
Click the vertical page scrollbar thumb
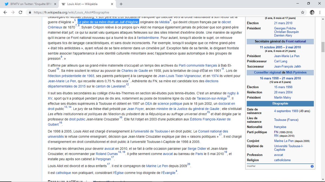323,47
